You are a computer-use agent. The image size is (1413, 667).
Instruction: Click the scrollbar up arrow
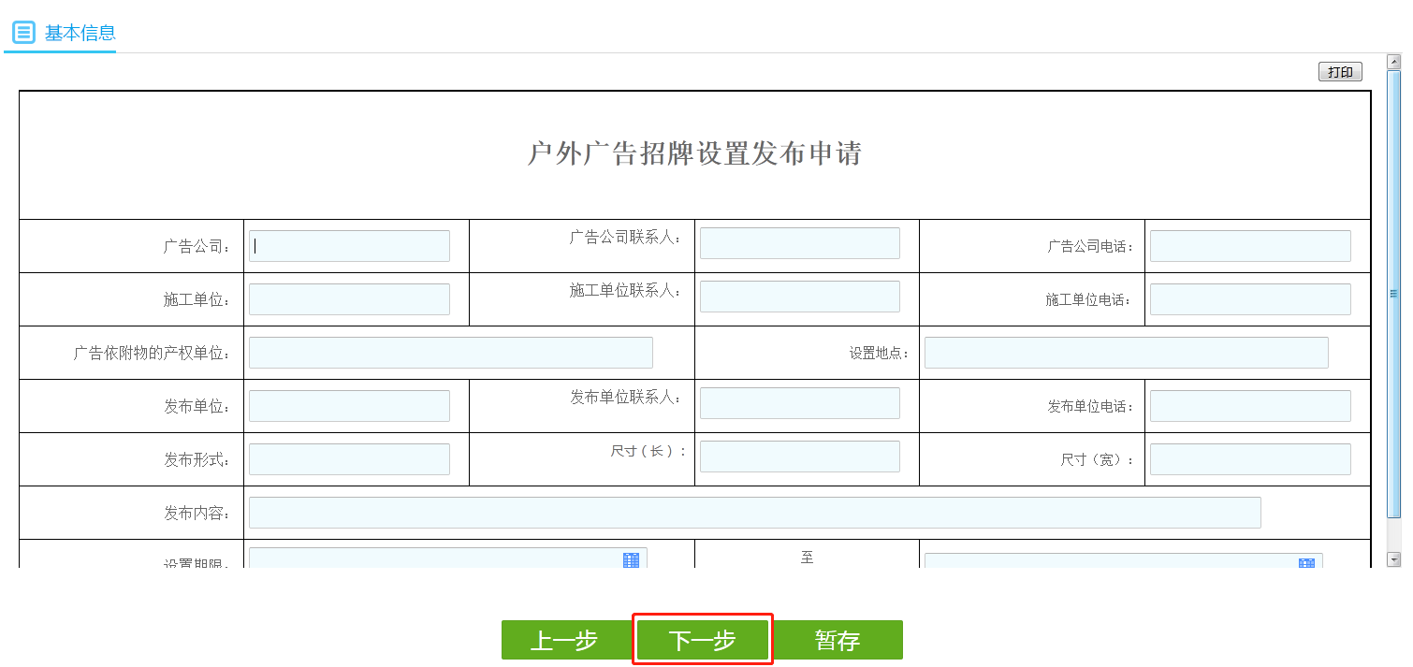tap(1393, 60)
